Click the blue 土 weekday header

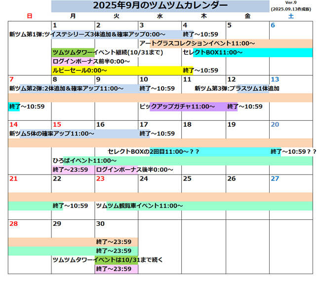tap(290, 16)
